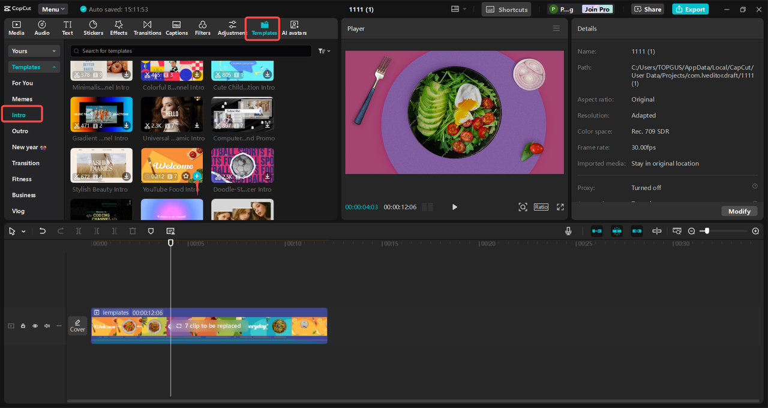
Task: Open the Filters tab
Action: pyautogui.click(x=203, y=28)
